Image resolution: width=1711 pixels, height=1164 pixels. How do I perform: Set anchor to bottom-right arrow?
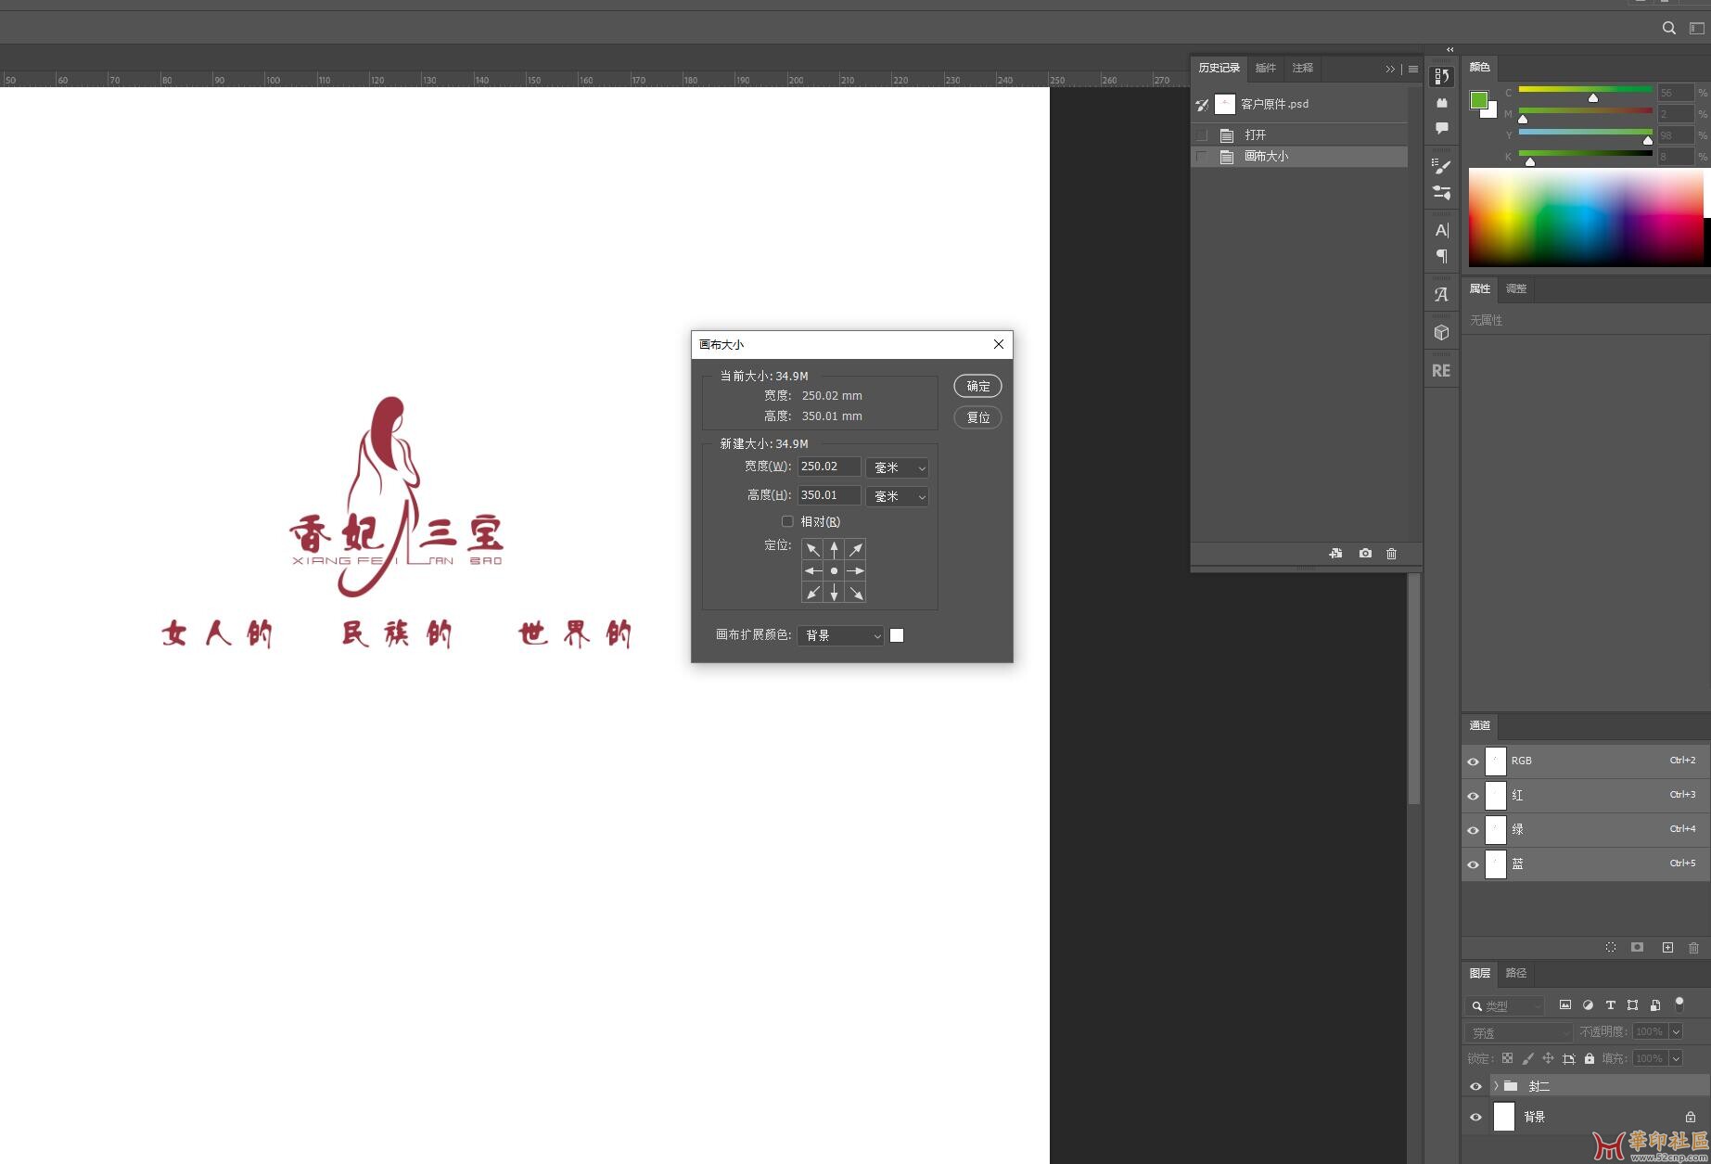click(x=856, y=593)
